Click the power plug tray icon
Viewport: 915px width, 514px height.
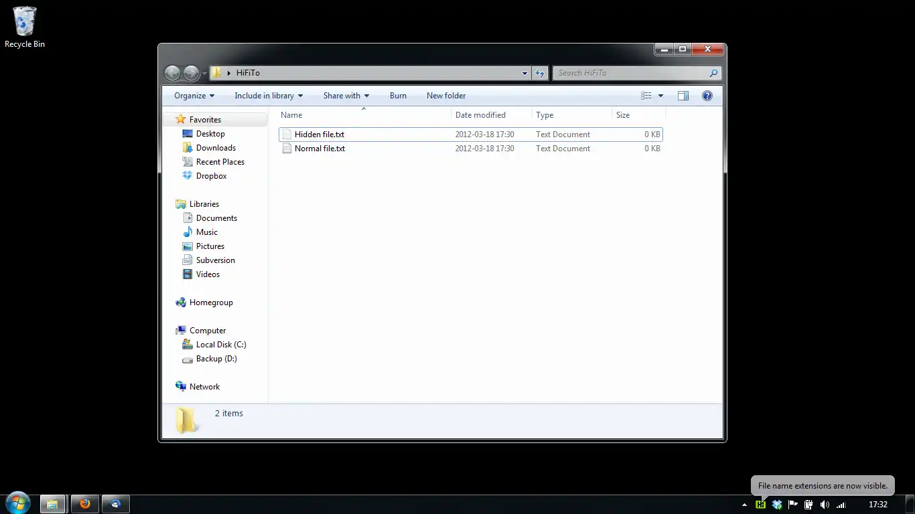808,505
